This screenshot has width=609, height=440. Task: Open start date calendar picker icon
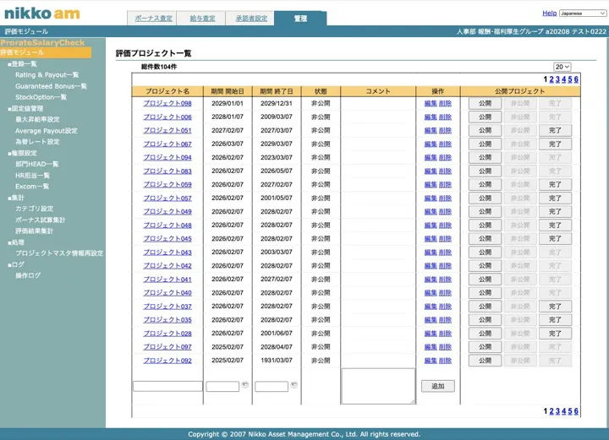click(244, 384)
